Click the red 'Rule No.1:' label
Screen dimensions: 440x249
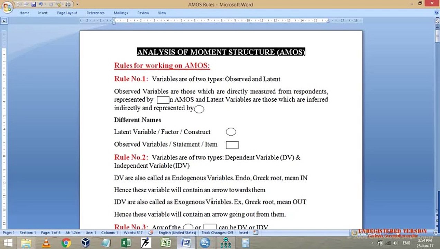coord(131,79)
